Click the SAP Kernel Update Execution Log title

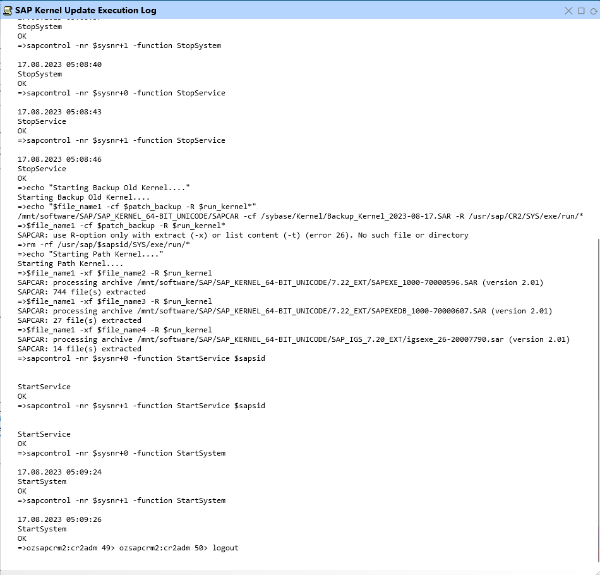[86, 10]
